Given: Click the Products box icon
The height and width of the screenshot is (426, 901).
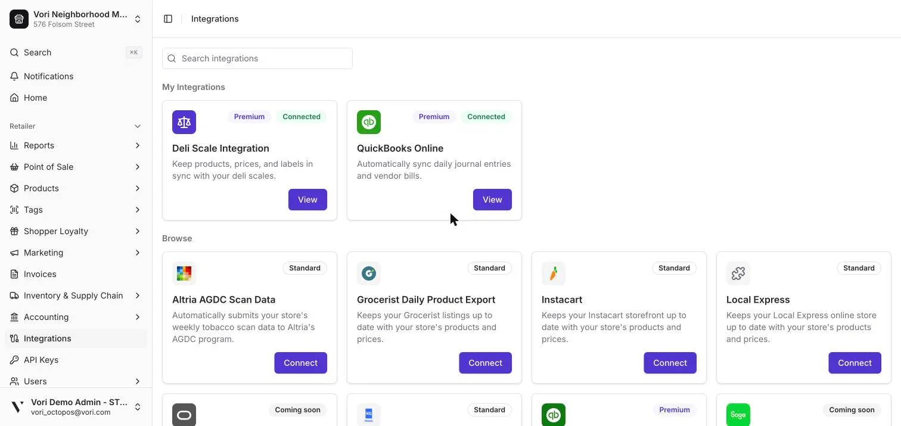Looking at the screenshot, I should coord(14,188).
